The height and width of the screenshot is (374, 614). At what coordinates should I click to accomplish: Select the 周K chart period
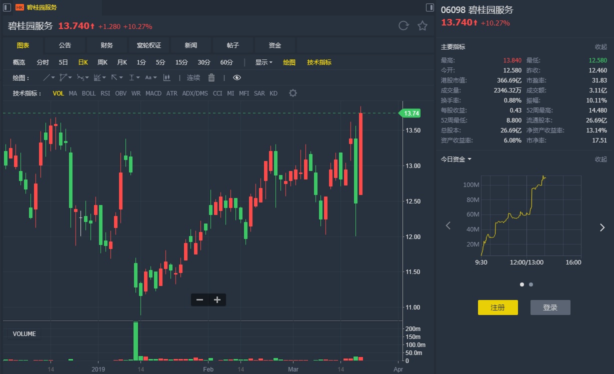(102, 62)
